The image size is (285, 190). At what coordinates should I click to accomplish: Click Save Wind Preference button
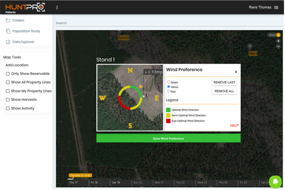click(x=168, y=138)
